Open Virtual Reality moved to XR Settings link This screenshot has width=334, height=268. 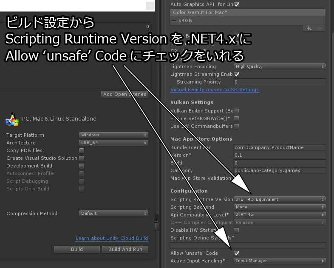coord(215,90)
